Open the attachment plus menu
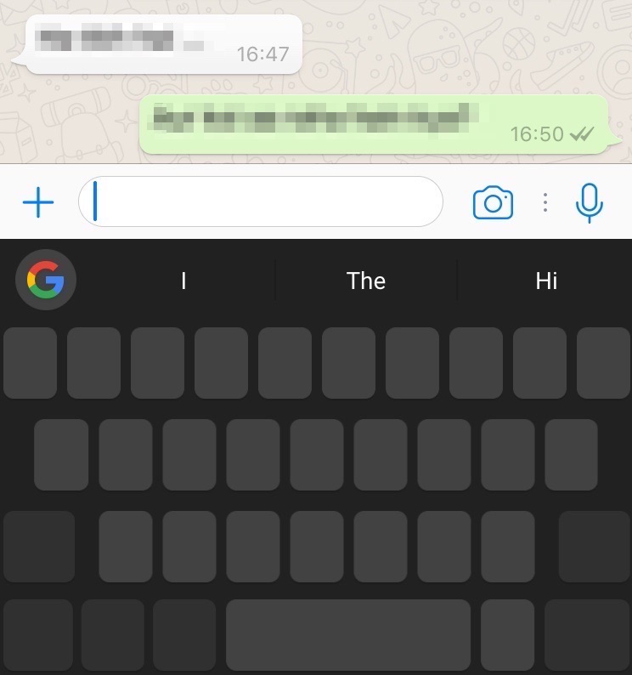This screenshot has height=675, width=632. point(38,201)
